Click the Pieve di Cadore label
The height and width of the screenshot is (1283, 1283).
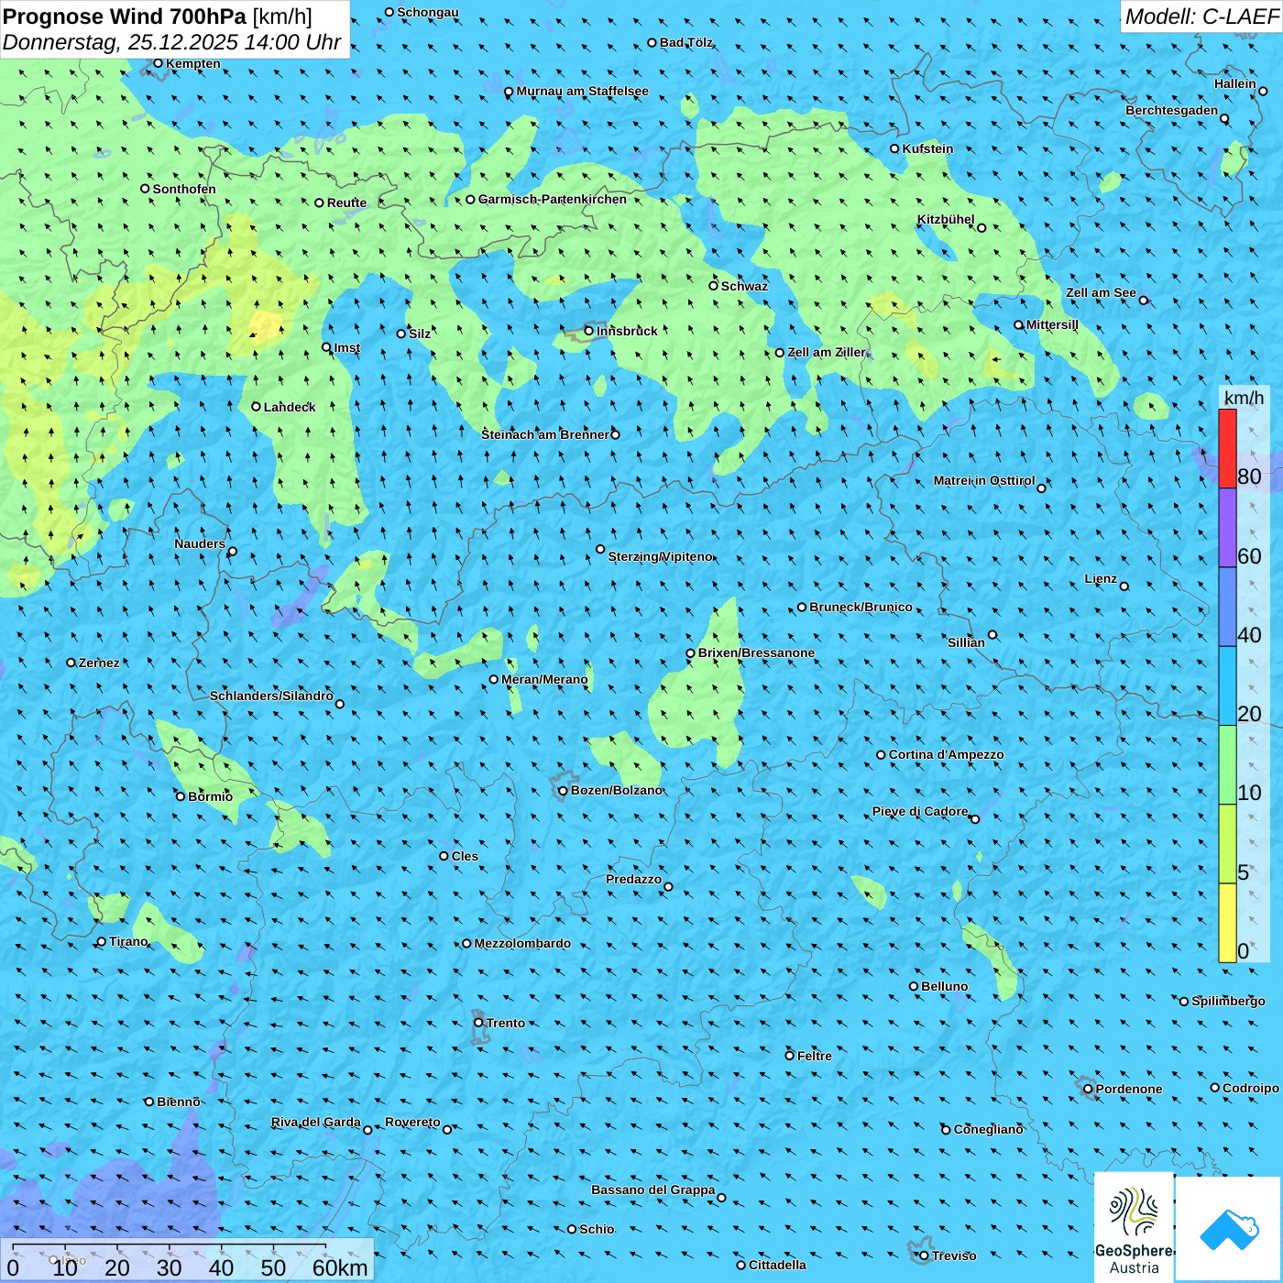[x=920, y=811]
